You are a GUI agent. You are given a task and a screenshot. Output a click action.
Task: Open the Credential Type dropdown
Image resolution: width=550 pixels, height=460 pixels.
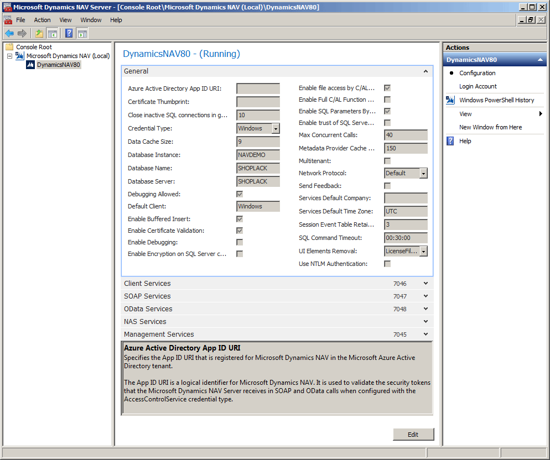[276, 129]
